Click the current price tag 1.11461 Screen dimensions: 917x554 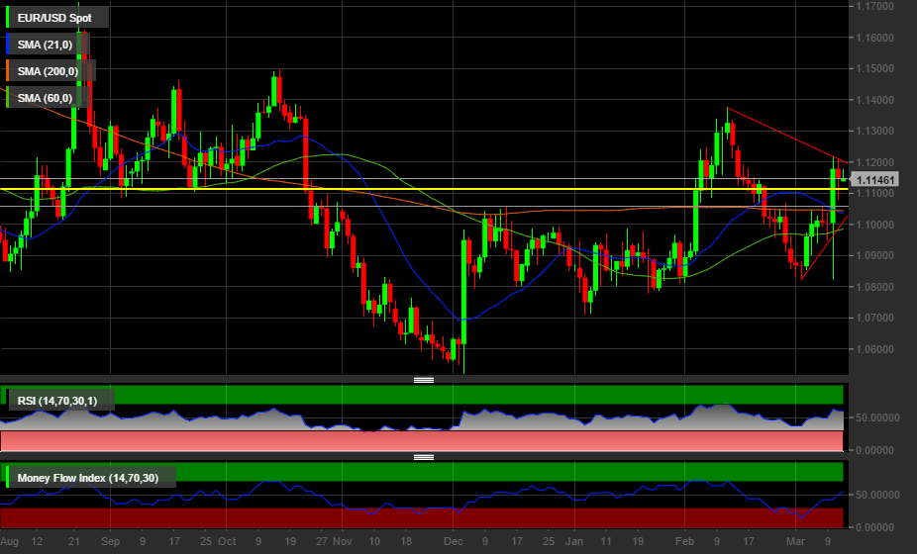[x=875, y=180]
